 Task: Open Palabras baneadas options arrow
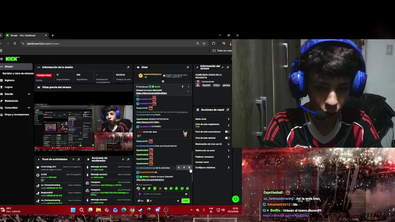(228, 157)
